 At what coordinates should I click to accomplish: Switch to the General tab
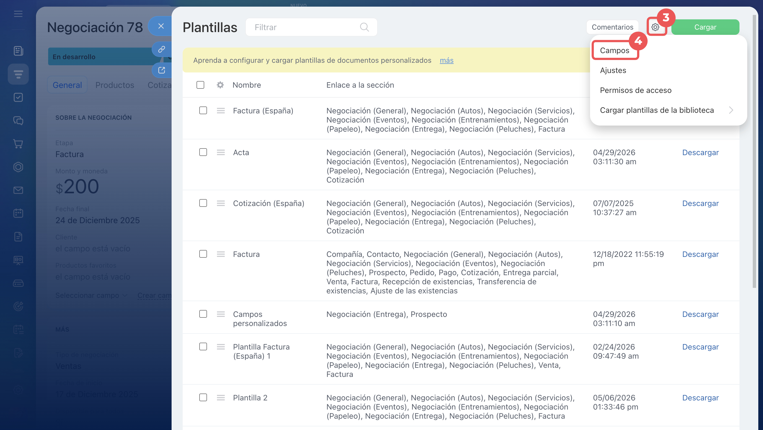67,85
